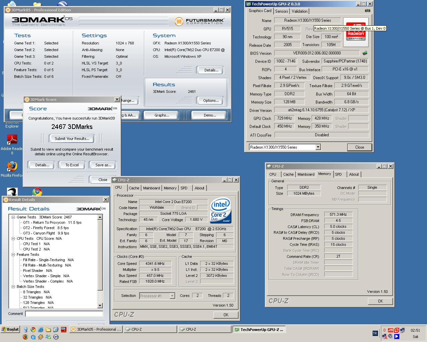Click the GPU Clock 729 MHz value
427x342 pixels.
point(285,118)
